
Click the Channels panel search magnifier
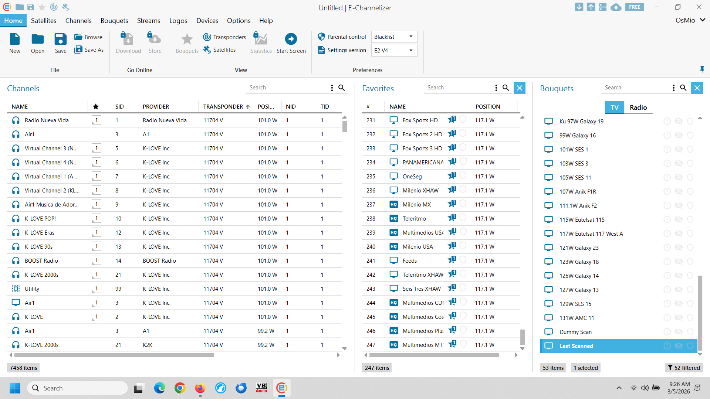click(x=342, y=88)
